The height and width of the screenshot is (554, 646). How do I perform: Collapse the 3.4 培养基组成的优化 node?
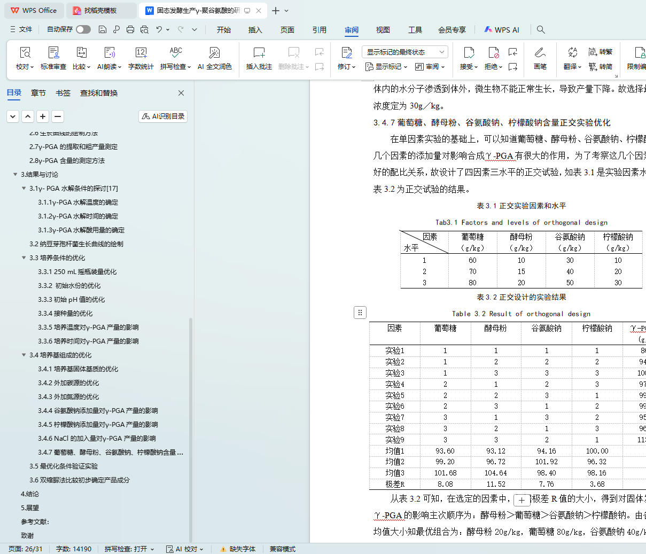click(24, 355)
